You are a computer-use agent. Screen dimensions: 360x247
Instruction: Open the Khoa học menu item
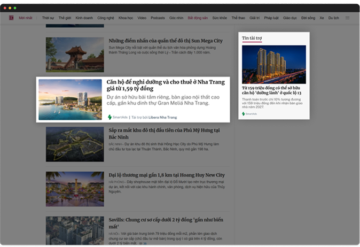(126, 18)
